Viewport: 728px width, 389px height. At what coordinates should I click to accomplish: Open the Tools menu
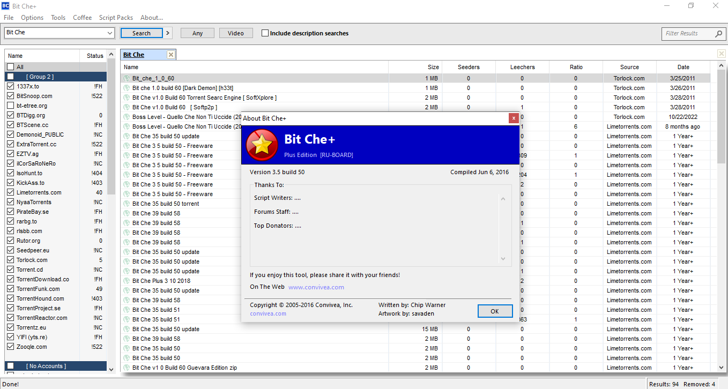(58, 18)
